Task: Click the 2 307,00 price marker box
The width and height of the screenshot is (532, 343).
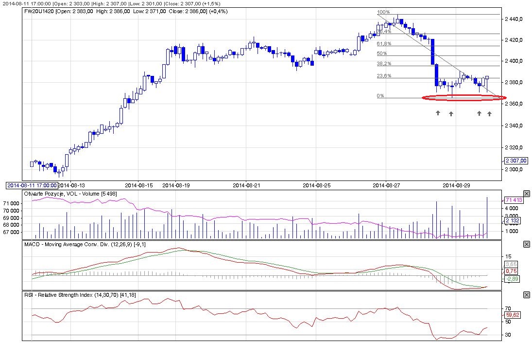Action: tap(515, 161)
